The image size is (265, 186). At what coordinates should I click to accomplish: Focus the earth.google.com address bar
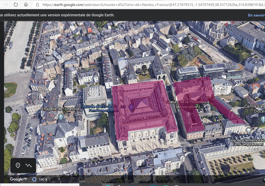coord(149,5)
